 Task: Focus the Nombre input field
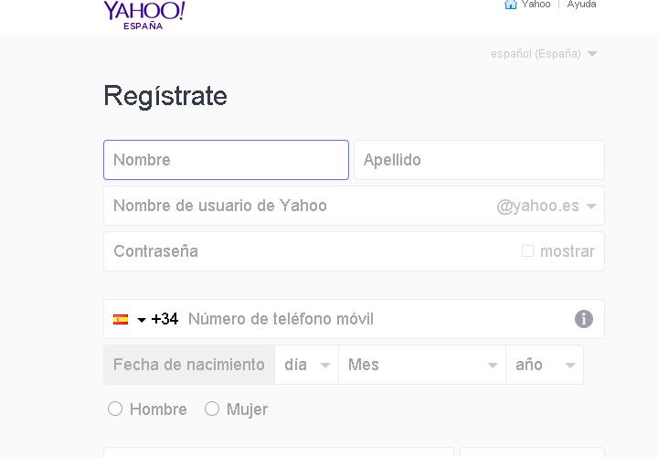pyautogui.click(x=227, y=160)
